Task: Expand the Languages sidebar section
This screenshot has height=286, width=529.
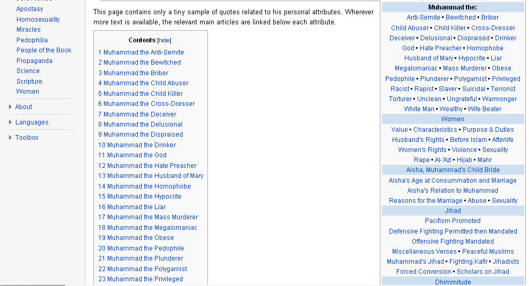Action: (32, 122)
